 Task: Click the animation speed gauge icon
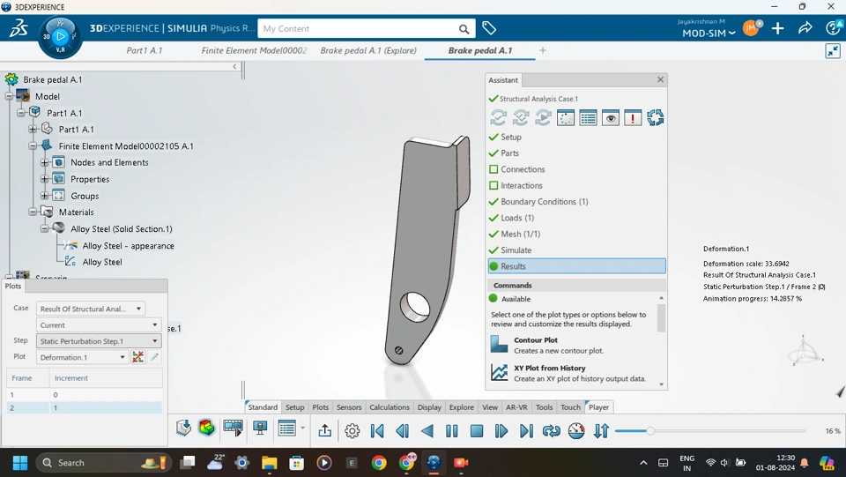[x=576, y=431]
